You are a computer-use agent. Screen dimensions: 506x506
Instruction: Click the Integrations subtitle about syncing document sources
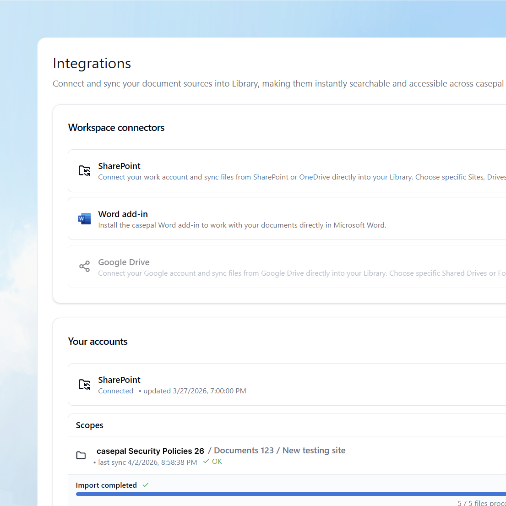point(278,84)
